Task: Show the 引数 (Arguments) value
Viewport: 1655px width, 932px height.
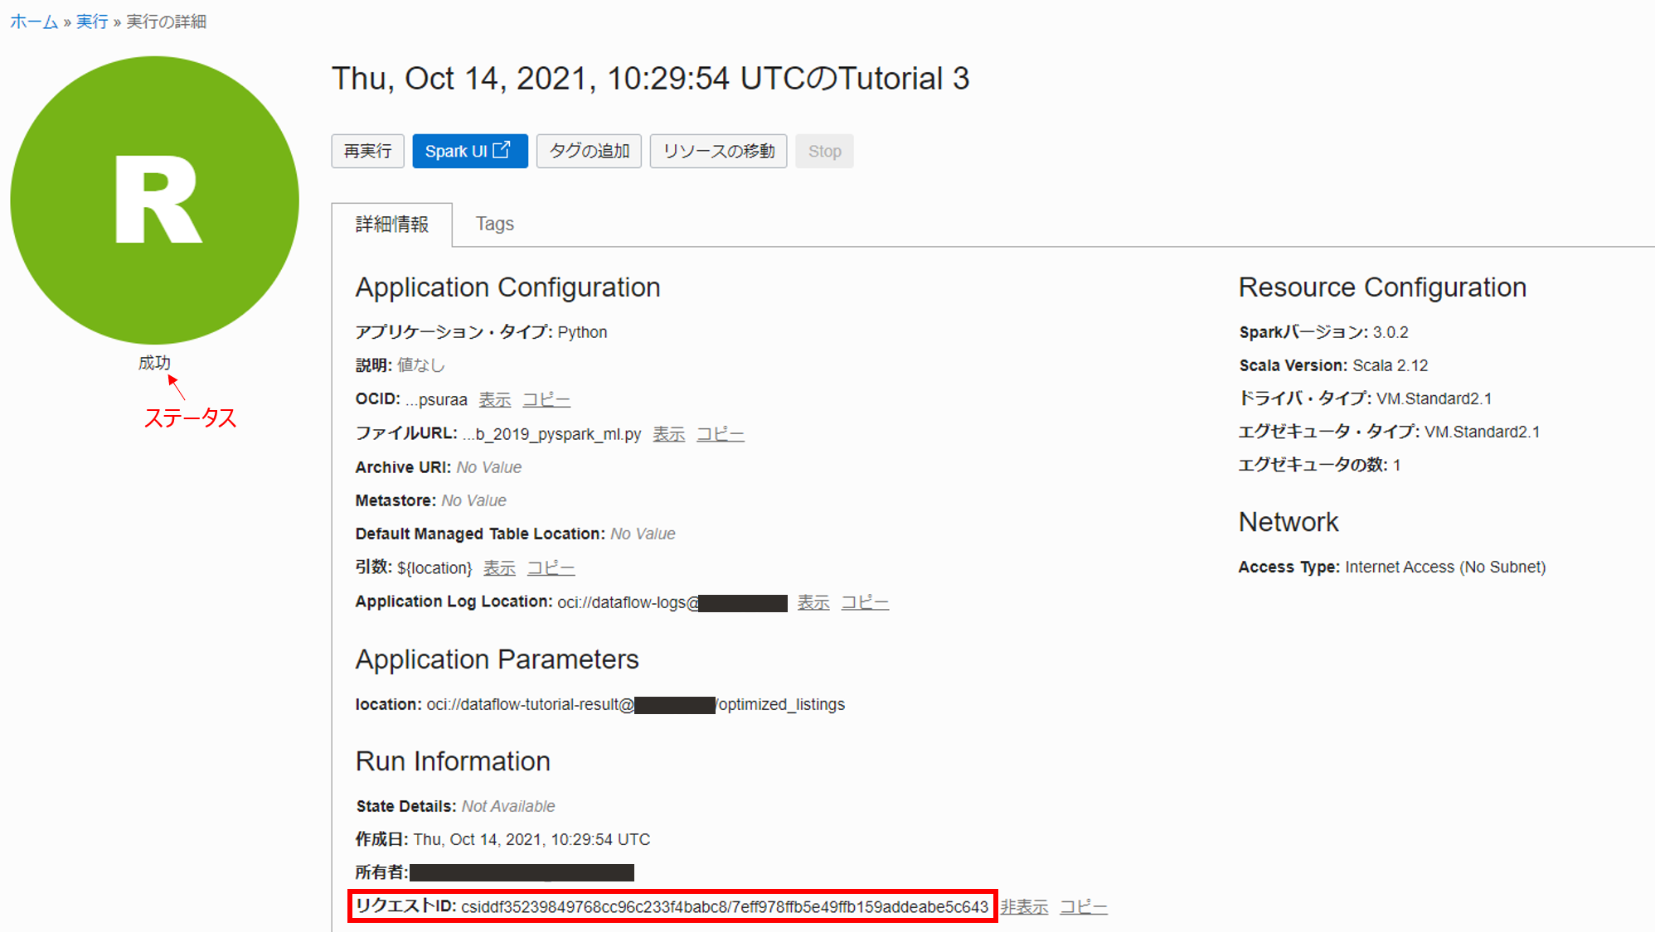Action: [499, 568]
